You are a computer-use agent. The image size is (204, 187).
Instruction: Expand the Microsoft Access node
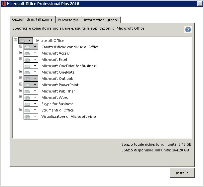point(21,52)
